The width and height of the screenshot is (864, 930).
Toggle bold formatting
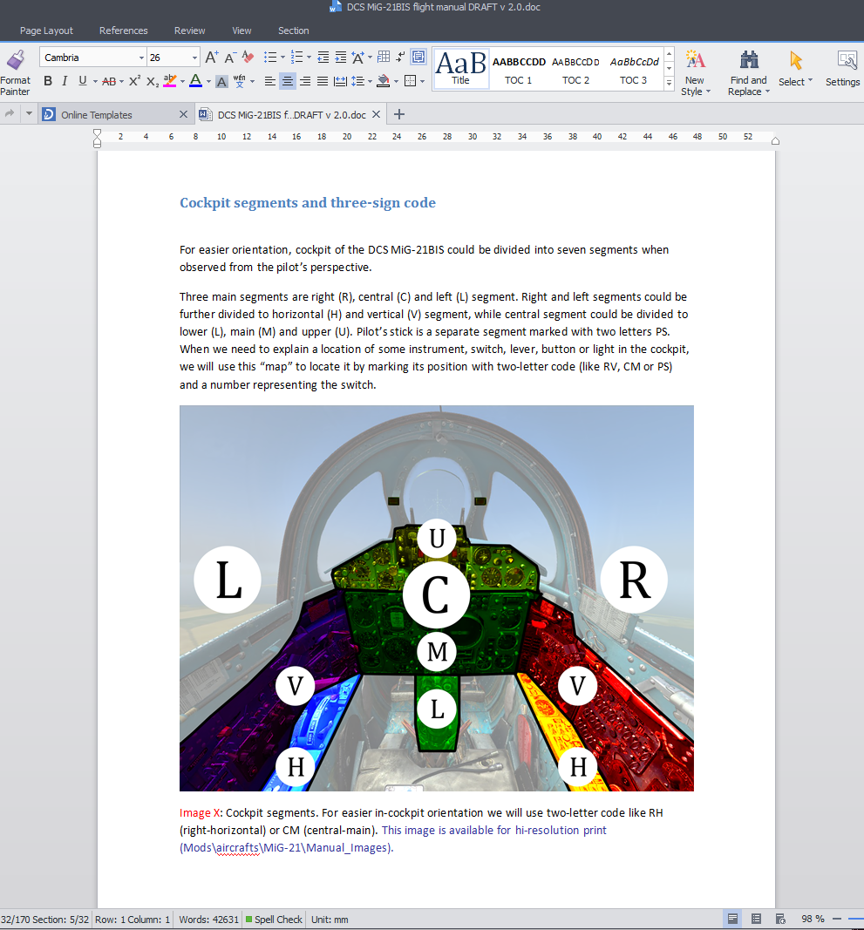(x=48, y=81)
